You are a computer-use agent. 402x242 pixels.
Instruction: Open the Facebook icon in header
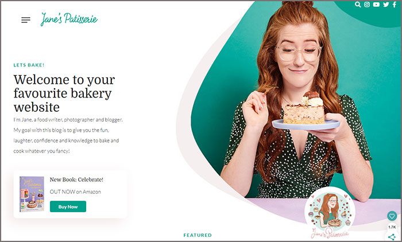pos(395,5)
